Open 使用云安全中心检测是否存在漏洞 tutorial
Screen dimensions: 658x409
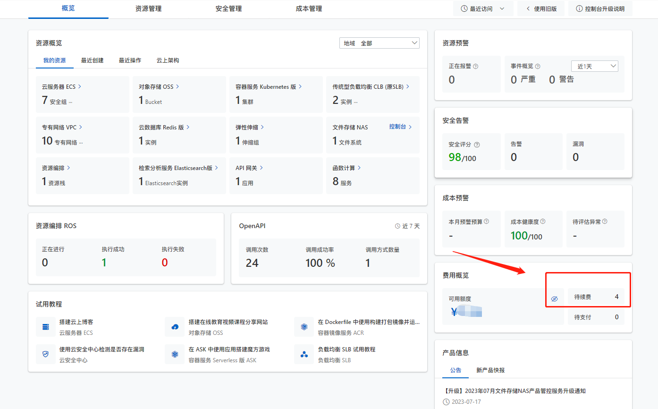tap(101, 349)
